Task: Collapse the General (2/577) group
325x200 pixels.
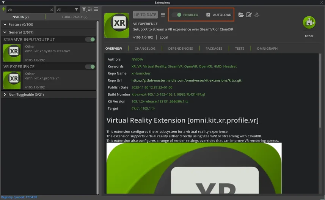Action: coord(5,32)
